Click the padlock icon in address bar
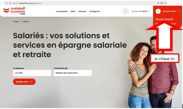The height and width of the screenshot is (109, 183). tap(10, 3)
